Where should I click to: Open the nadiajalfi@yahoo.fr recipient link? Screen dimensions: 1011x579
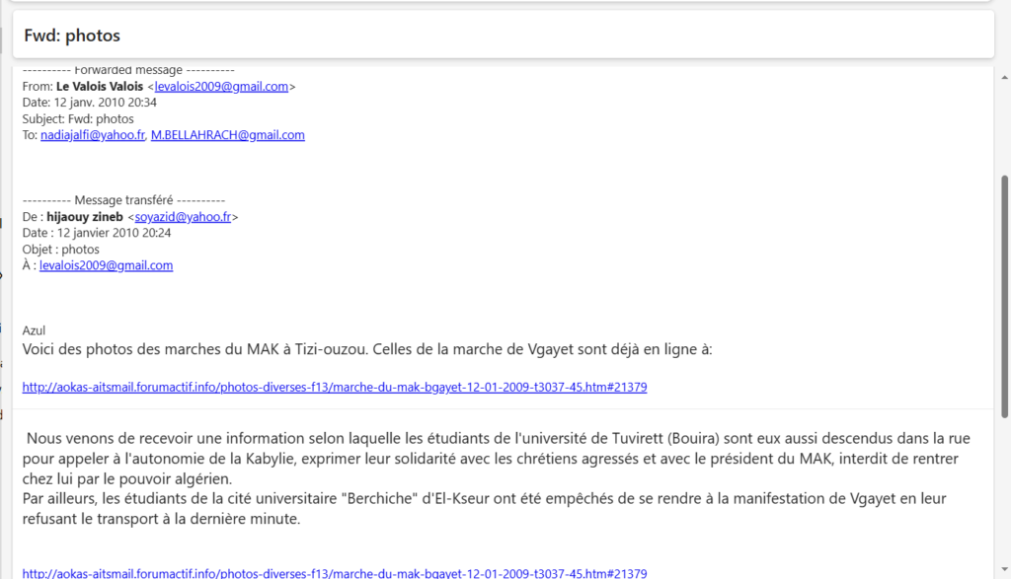(x=93, y=135)
